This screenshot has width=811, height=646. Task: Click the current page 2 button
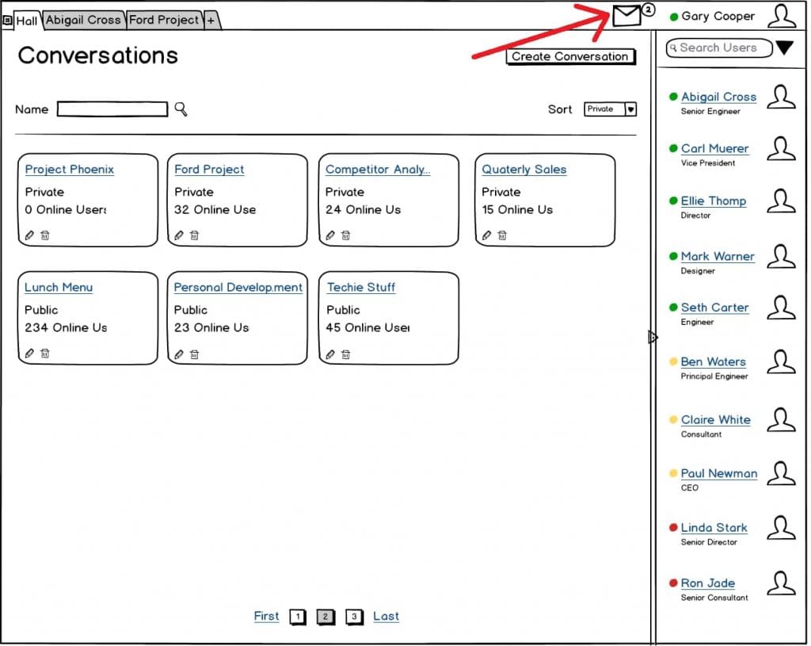pyautogui.click(x=326, y=617)
